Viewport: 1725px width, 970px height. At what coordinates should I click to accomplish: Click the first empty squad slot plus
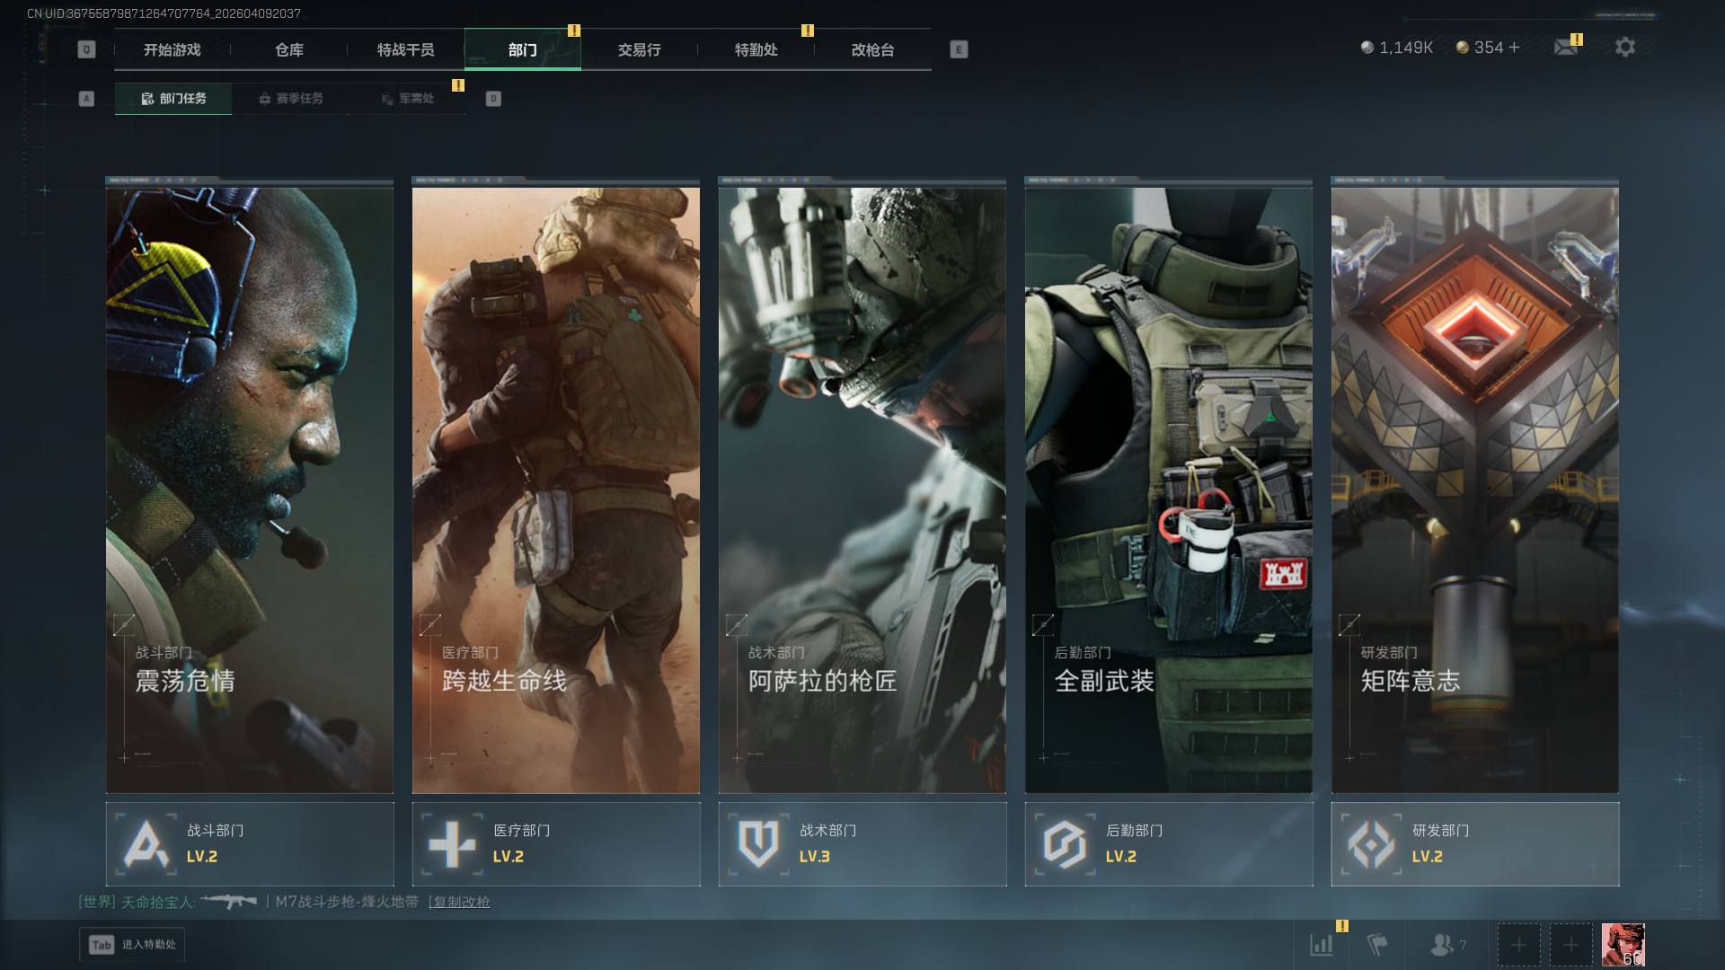(x=1518, y=945)
